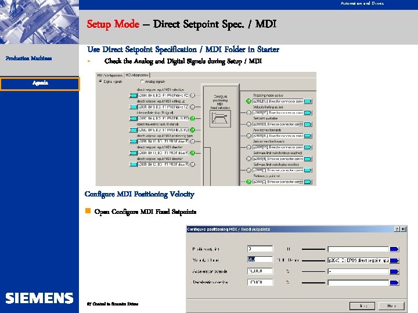Click connector icon for reject traversing task
The image size is (418, 313).
pos(133,130)
